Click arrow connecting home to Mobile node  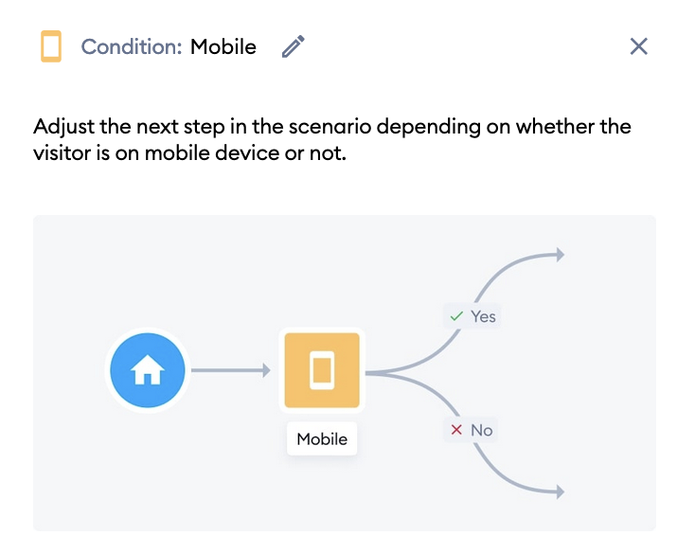point(230,370)
